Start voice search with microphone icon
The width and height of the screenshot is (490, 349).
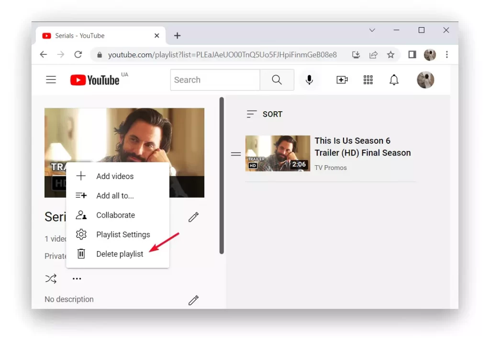click(x=309, y=80)
